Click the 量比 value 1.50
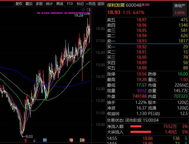189x144 pixels. [184, 80]
